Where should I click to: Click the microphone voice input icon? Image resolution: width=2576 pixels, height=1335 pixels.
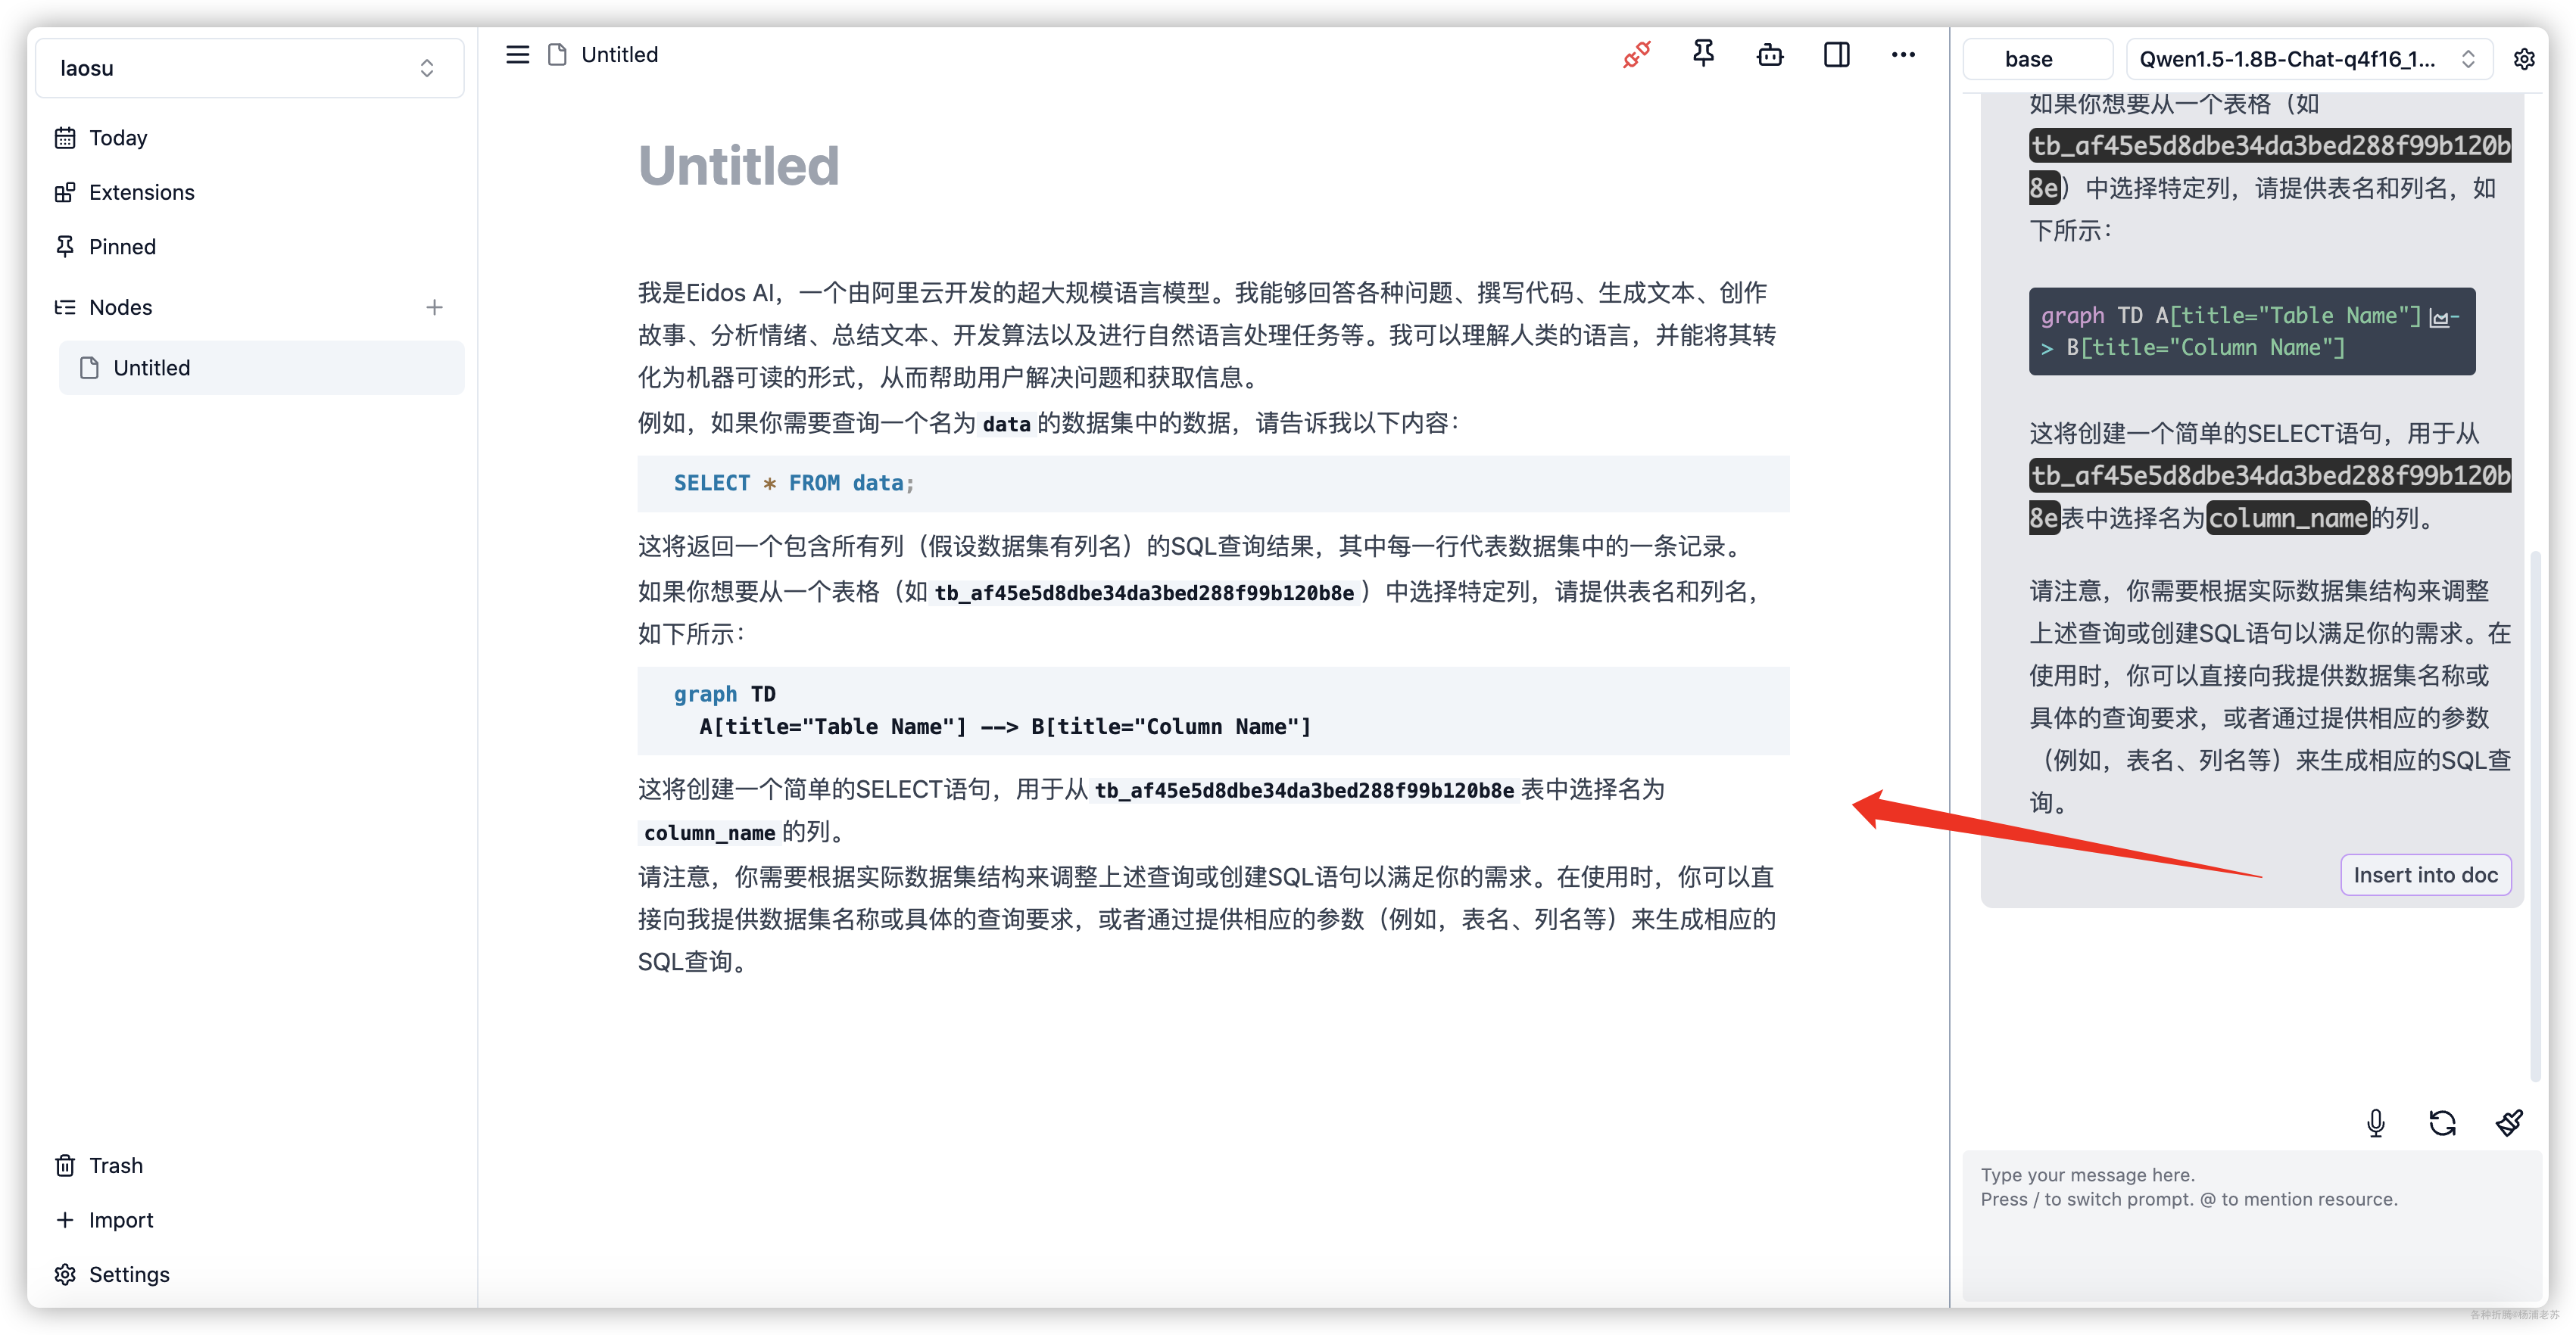[x=2375, y=1123]
